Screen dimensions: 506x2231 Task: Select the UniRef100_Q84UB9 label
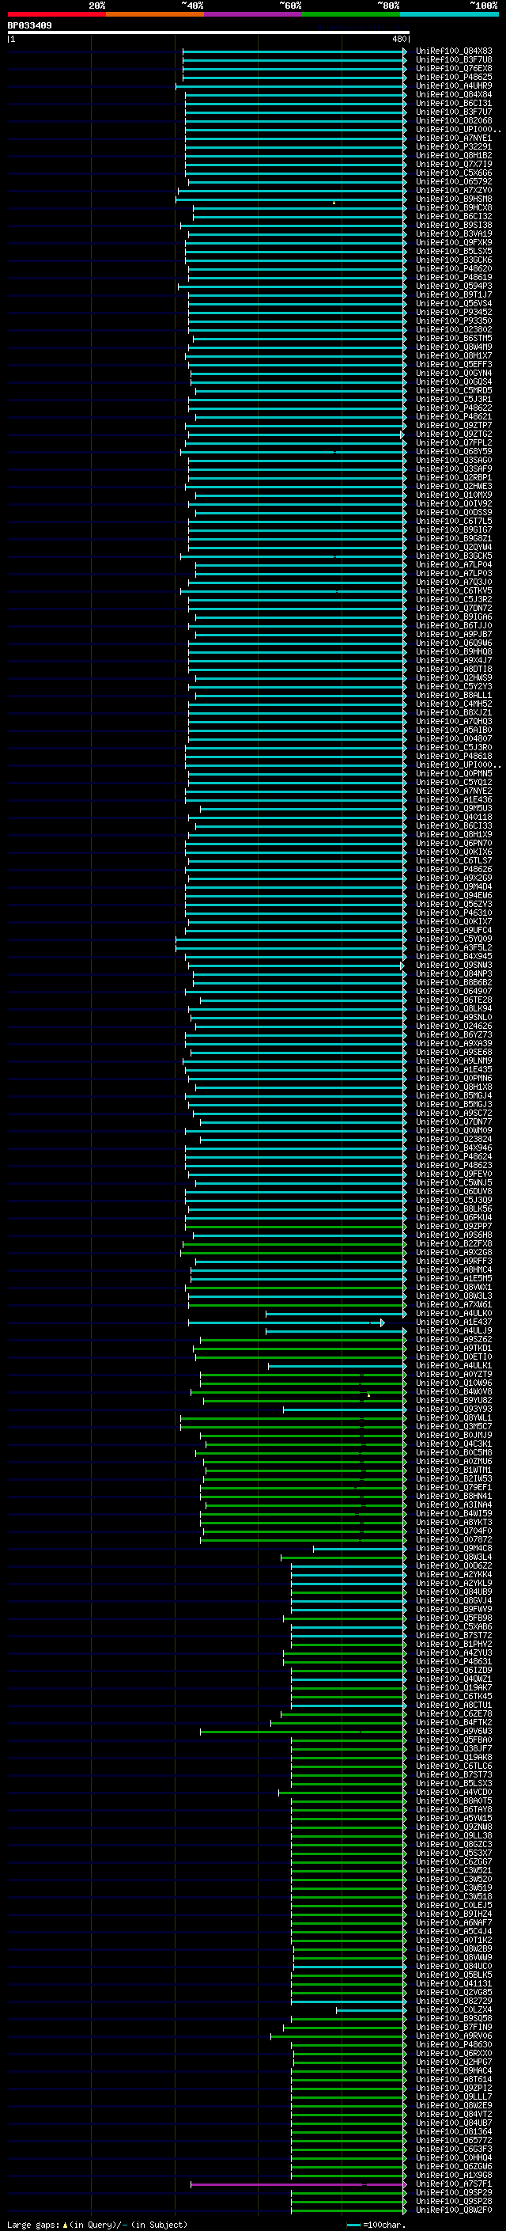click(x=454, y=1592)
